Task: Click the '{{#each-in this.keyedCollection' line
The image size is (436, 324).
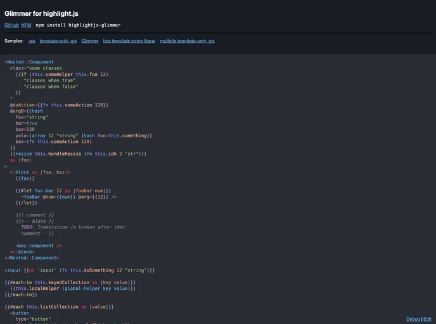Action: [x=70, y=282]
